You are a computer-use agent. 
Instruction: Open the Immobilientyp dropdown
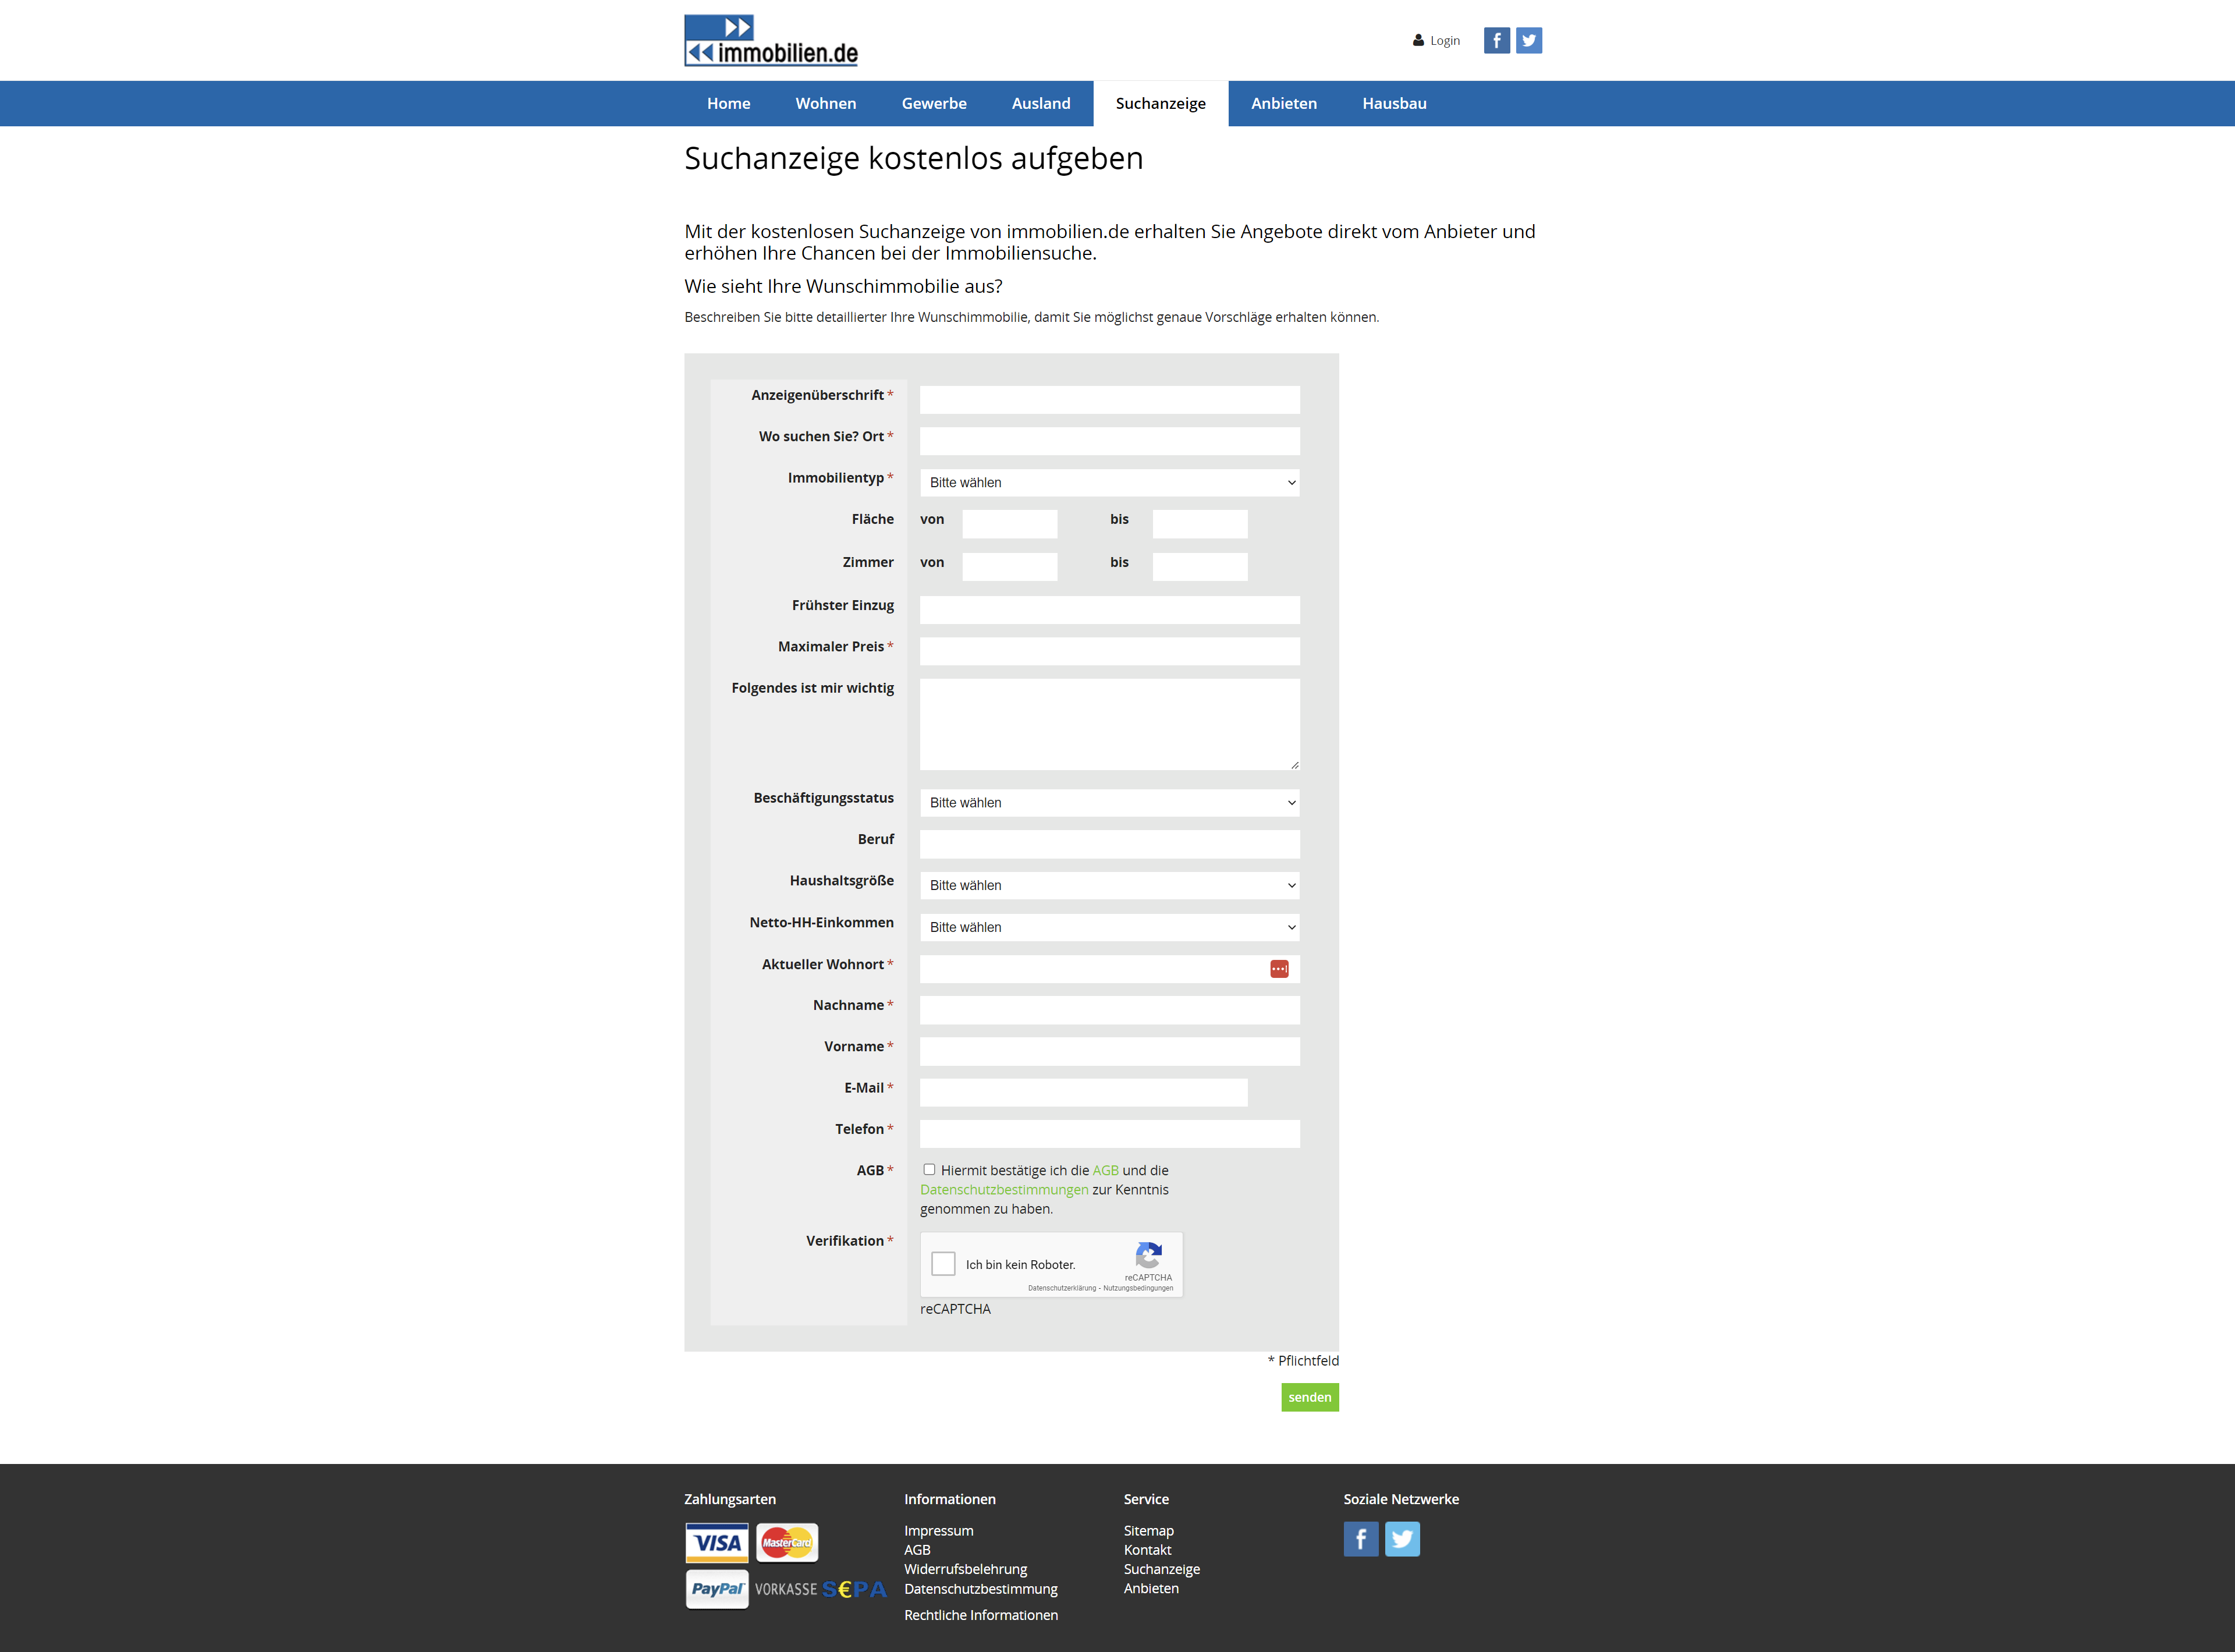(1109, 483)
